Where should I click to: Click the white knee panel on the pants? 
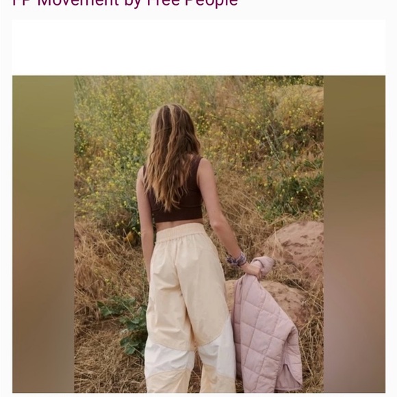169,359
